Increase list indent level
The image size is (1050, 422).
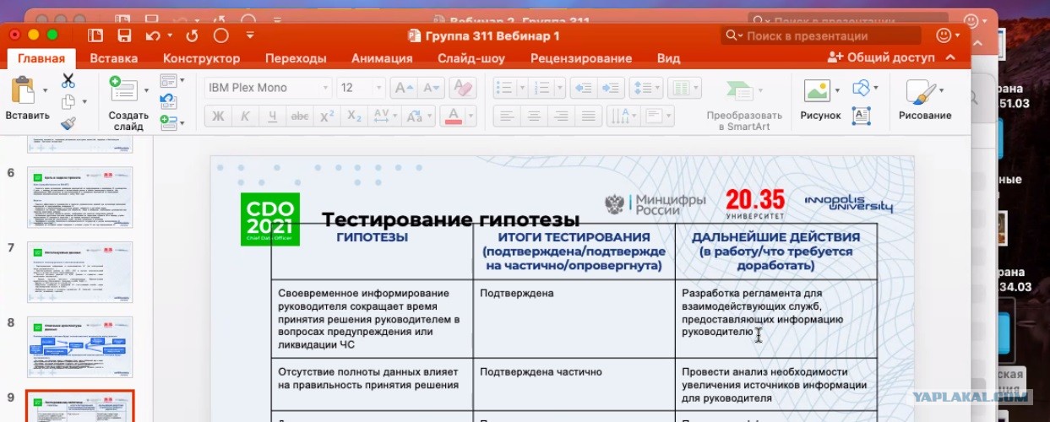(612, 88)
